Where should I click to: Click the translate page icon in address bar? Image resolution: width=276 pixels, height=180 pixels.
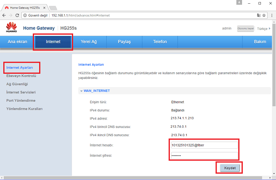[259, 15]
